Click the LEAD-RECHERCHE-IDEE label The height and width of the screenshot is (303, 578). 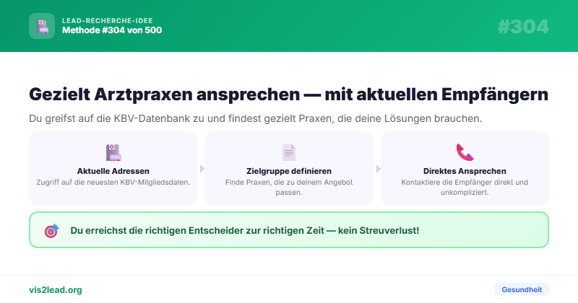[x=107, y=21]
